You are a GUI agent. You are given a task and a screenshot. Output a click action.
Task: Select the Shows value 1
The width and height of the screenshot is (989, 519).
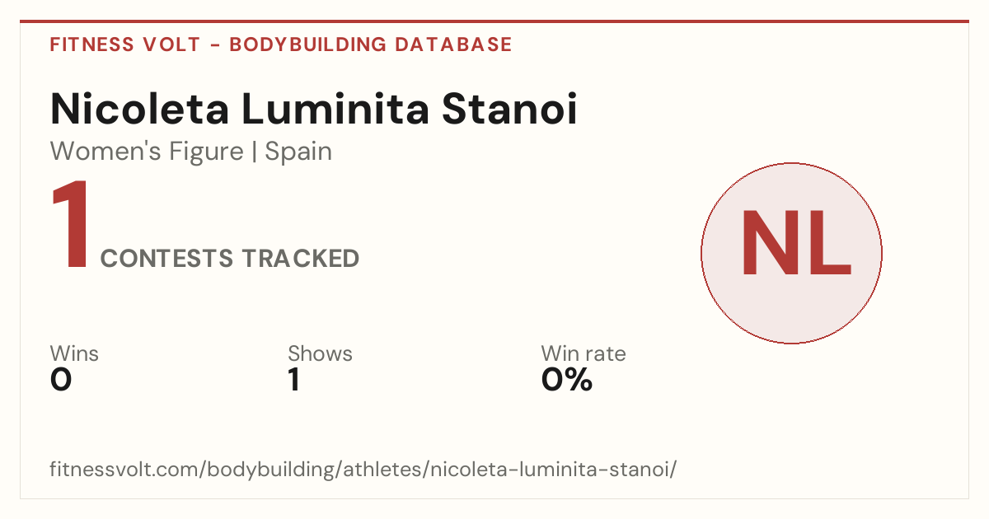(x=294, y=380)
